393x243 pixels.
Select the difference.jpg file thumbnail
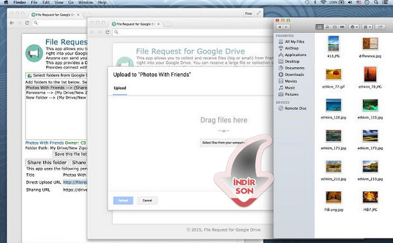click(370, 44)
